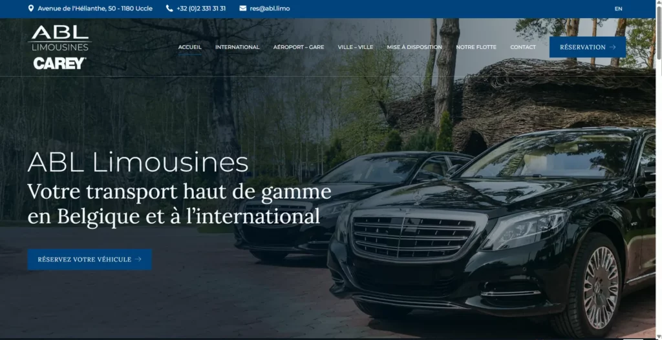This screenshot has height=340, width=662.
Task: Click the res@abl.limo email address
Action: coord(270,8)
